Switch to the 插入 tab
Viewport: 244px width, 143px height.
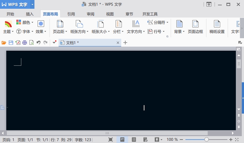pos(29,14)
